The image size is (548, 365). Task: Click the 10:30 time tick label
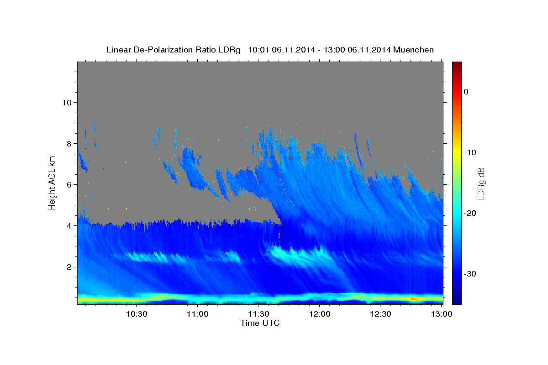(137, 314)
